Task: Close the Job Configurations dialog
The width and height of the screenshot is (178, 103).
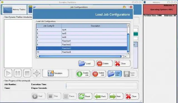Action: [x=122, y=63]
